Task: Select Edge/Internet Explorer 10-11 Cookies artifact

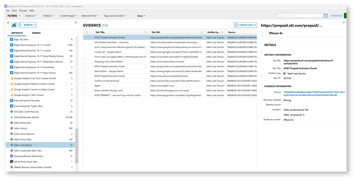Action: [x=40, y=50]
